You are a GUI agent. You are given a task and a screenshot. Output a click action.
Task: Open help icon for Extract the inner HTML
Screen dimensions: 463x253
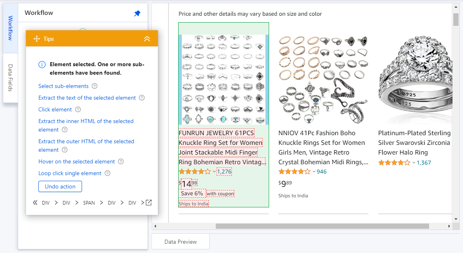(65, 130)
